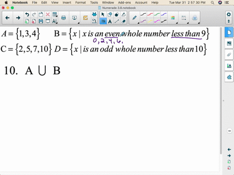The height and width of the screenshot is (175, 234).
Task: Open the File menu
Action: coord(35,2)
